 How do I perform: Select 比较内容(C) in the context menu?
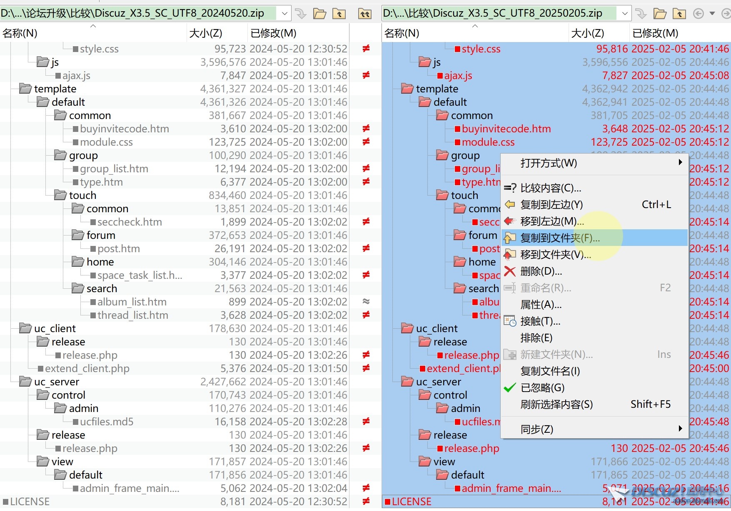coord(551,188)
